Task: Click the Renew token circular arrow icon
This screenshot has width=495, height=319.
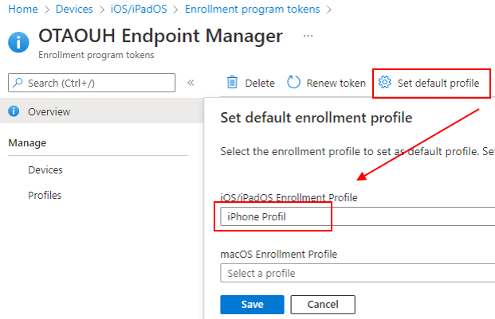Action: tap(293, 83)
